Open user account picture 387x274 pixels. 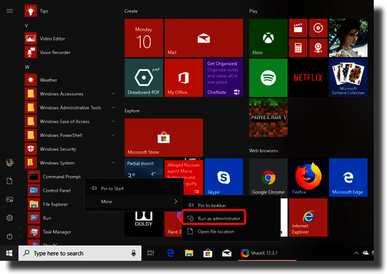(10, 163)
